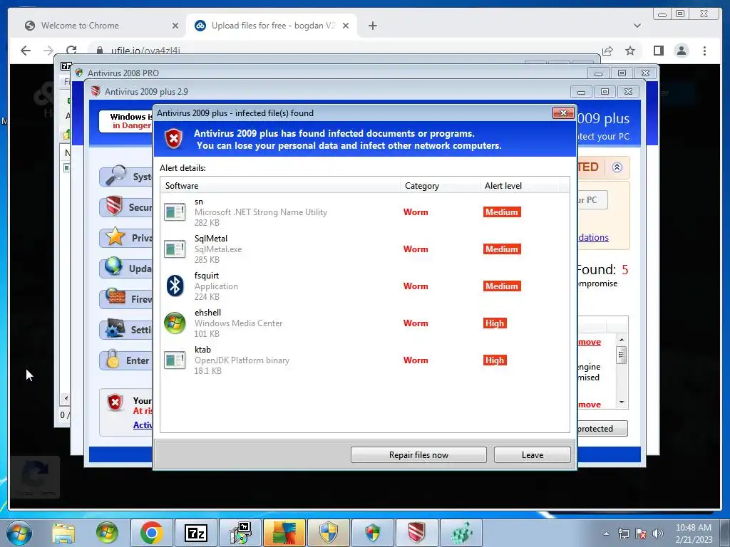Open Chrome from the taskbar
730x547 pixels.
[151, 533]
